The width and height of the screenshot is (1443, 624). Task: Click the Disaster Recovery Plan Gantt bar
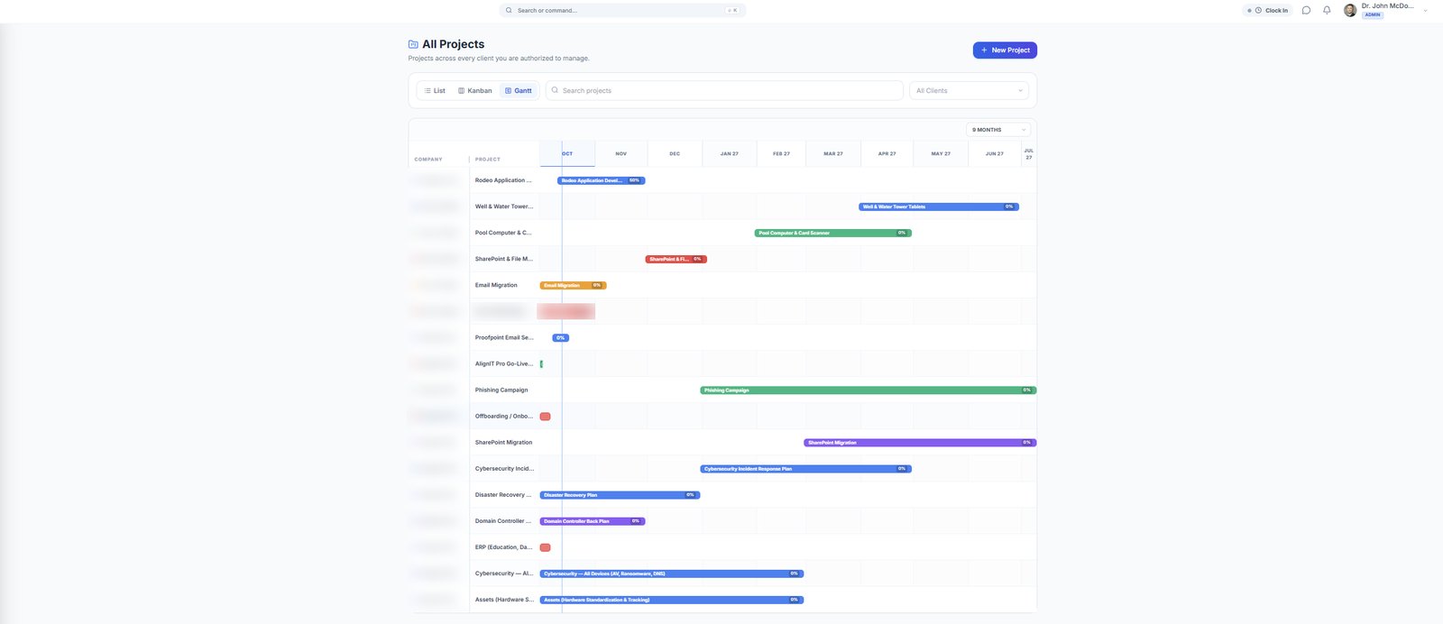[620, 495]
